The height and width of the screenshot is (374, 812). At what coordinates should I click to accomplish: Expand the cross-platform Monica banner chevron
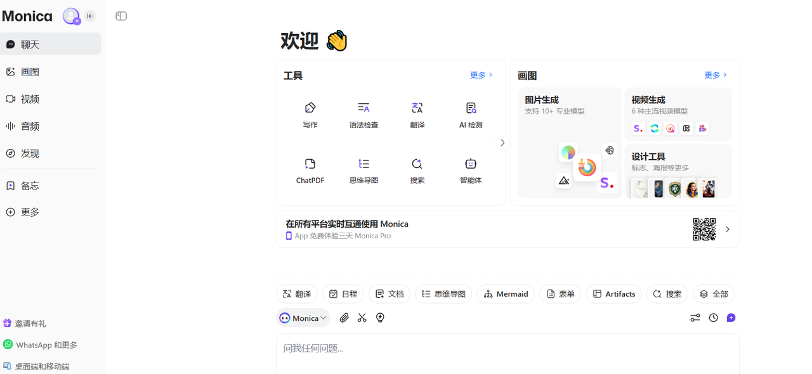(728, 229)
